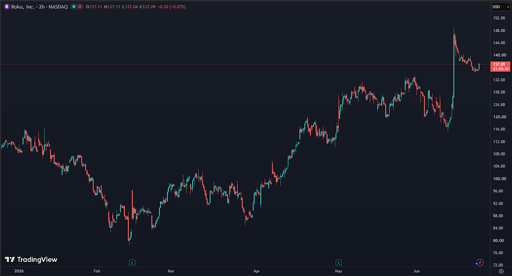This screenshot has height=276, width=512.
Task: Click the purple lightning bolt icon
Action: pyautogui.click(x=479, y=262)
